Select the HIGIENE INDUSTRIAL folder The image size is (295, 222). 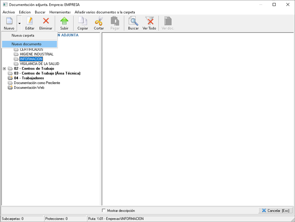(36, 54)
